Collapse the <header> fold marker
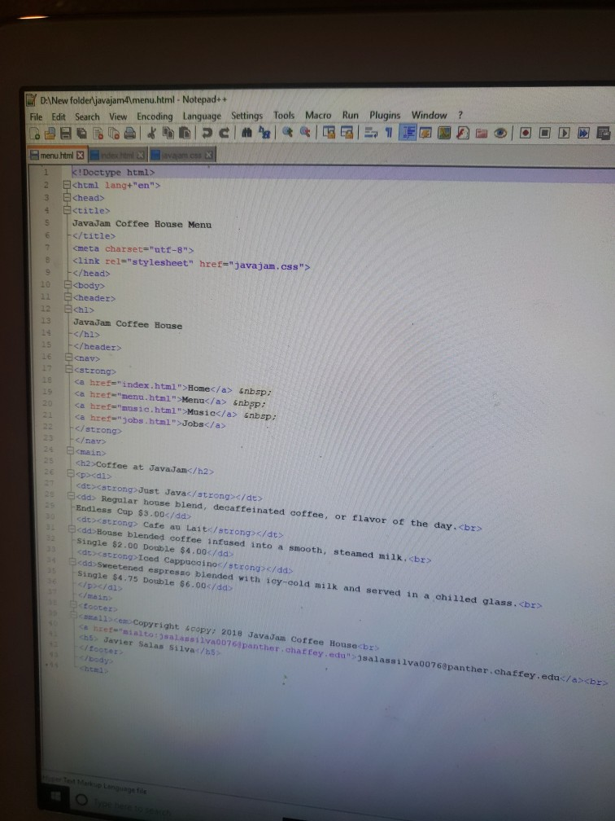615x821 pixels. (x=68, y=296)
